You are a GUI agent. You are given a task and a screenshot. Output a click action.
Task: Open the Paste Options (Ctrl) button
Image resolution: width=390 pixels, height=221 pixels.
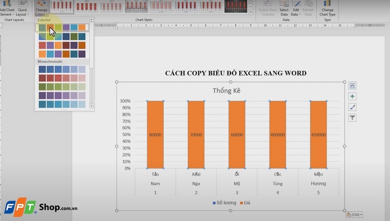click(354, 215)
